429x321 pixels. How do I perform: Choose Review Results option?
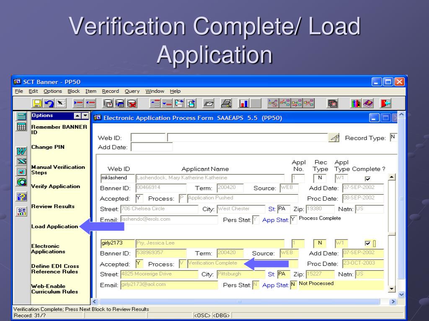click(x=53, y=206)
